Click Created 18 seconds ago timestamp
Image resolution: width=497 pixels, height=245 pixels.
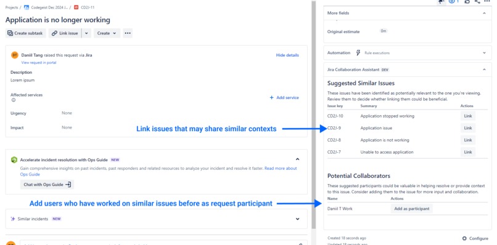[347, 238]
